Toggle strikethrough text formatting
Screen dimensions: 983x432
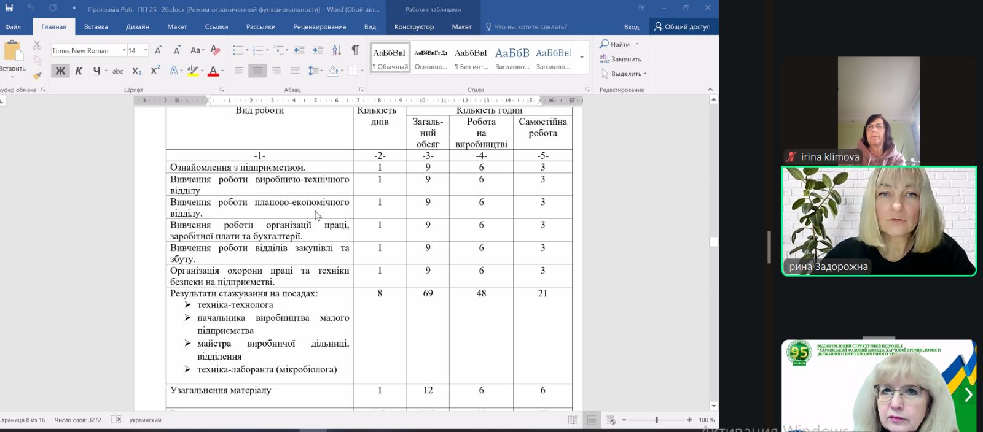(x=118, y=71)
